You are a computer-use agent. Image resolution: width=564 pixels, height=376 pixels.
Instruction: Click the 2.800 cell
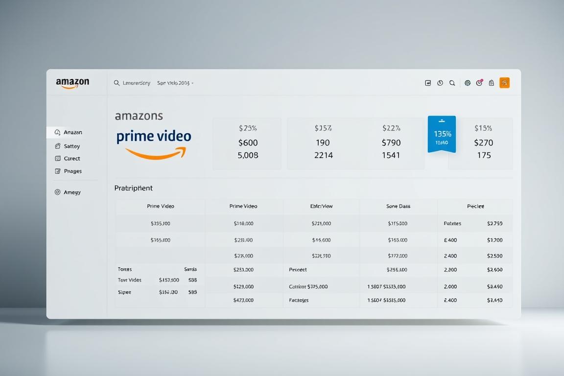pyautogui.click(x=450, y=270)
